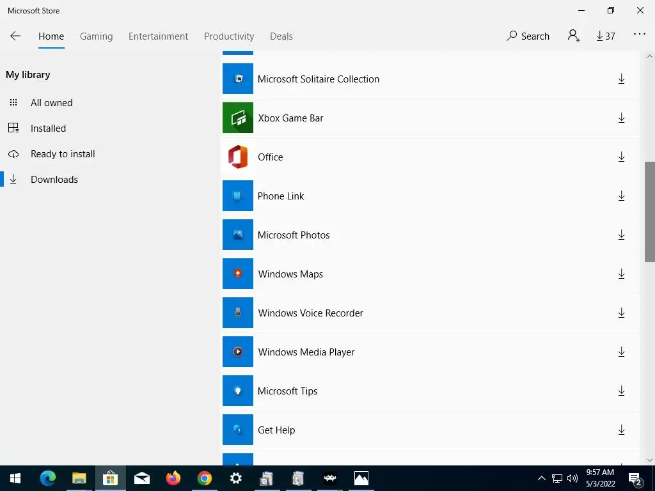Switch to the Home tab
The image size is (655, 491).
coord(51,36)
